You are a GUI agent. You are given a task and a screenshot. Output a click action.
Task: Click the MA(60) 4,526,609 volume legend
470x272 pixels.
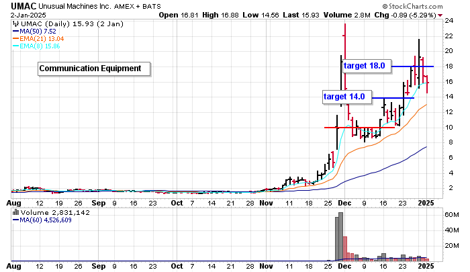tap(42, 220)
